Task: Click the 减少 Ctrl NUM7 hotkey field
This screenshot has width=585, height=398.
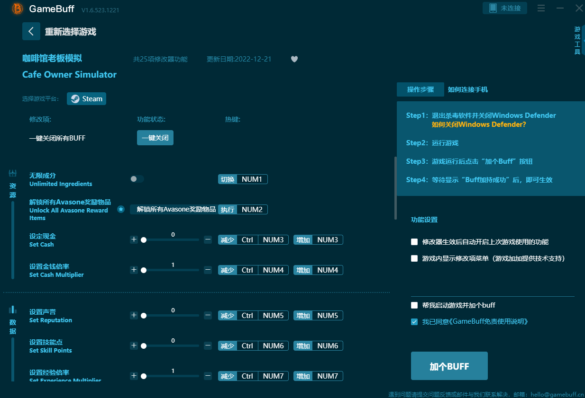Action: (x=254, y=376)
